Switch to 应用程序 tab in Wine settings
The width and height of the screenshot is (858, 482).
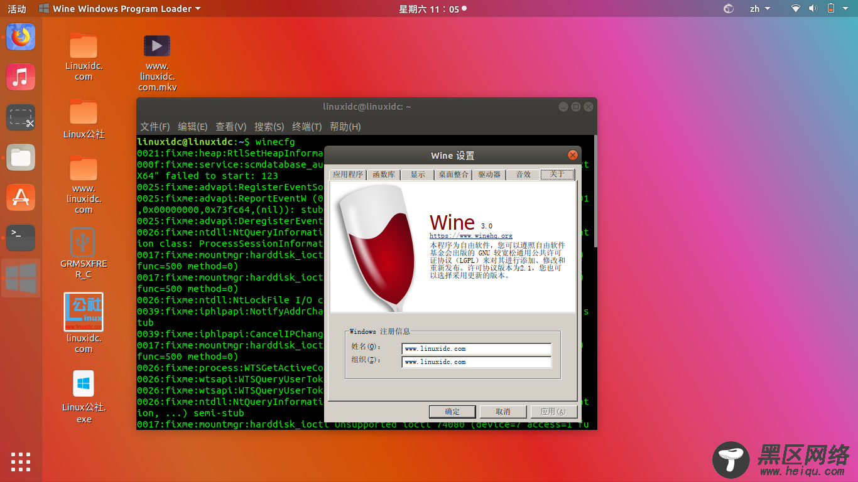pos(348,174)
